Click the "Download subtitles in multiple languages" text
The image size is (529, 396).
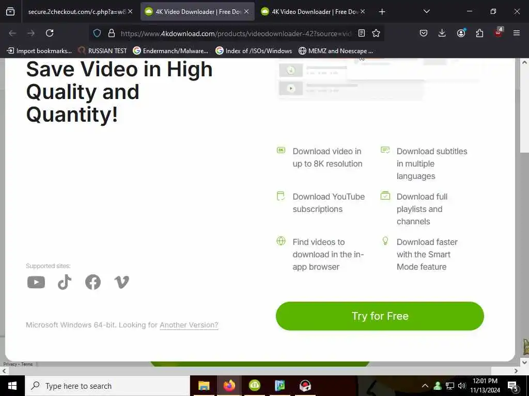(x=432, y=163)
